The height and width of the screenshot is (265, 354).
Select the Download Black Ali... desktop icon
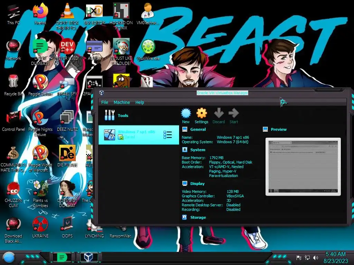point(13,230)
